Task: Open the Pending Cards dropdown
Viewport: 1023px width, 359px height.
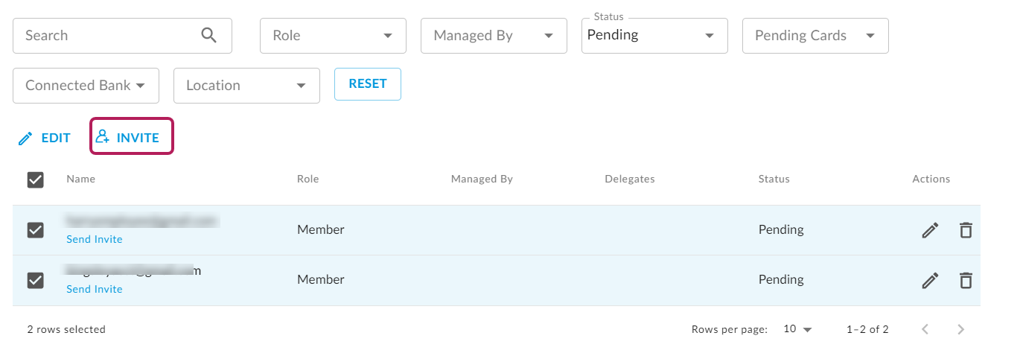Action: click(x=815, y=36)
